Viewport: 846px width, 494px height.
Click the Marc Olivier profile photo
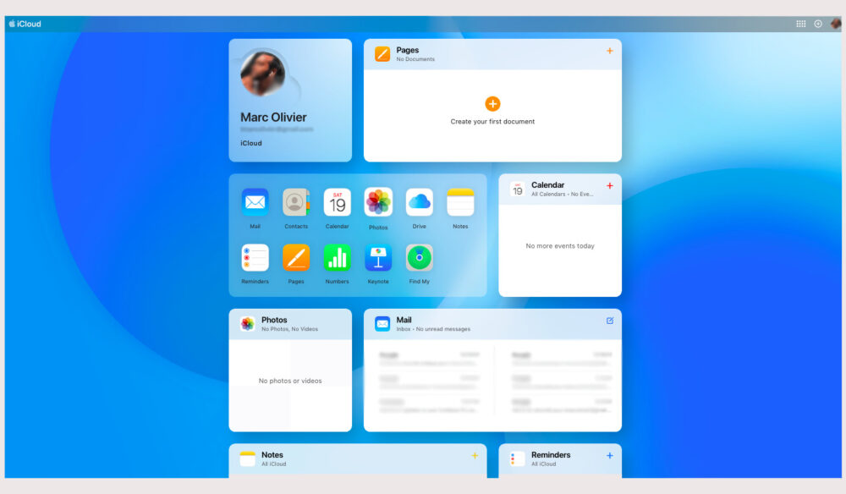pos(263,73)
